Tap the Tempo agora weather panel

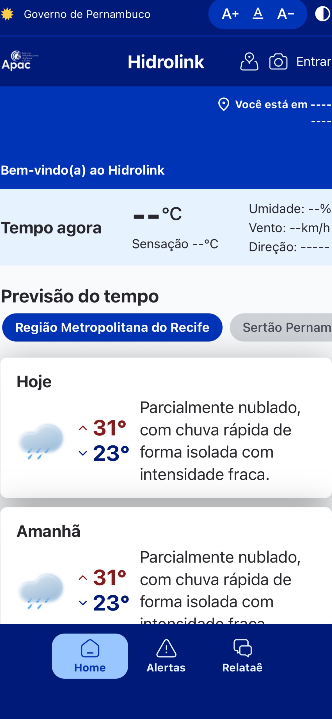tap(166, 227)
